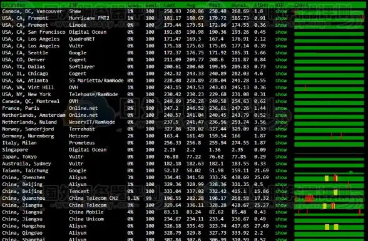
Task: Open the show link for Vultr Tokyo
Action: 281,157
